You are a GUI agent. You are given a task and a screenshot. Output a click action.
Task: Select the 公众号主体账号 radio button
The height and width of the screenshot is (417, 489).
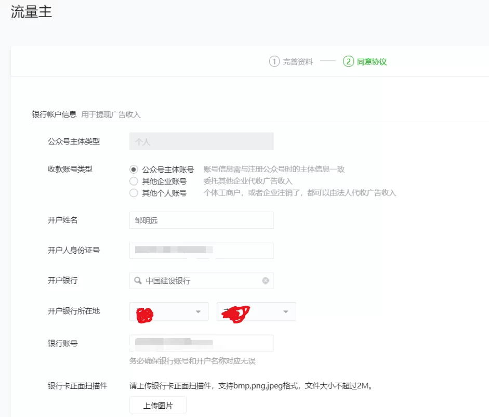point(134,170)
